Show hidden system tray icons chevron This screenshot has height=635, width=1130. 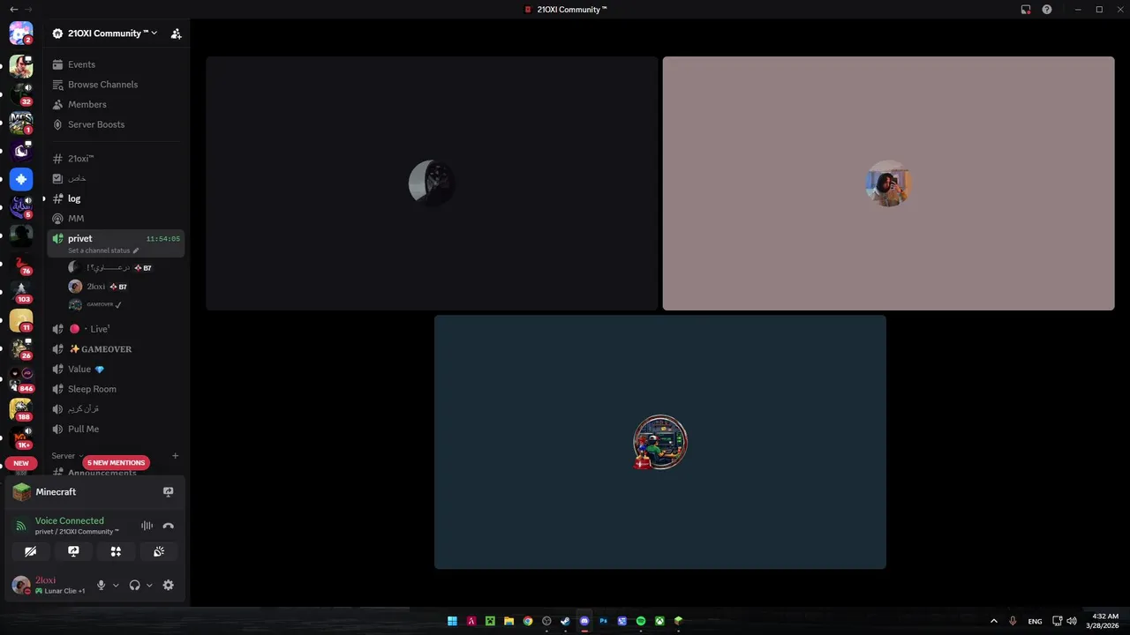(993, 621)
